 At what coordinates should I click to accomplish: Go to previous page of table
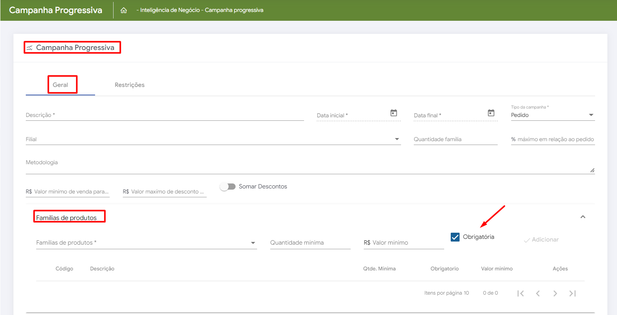point(538,293)
